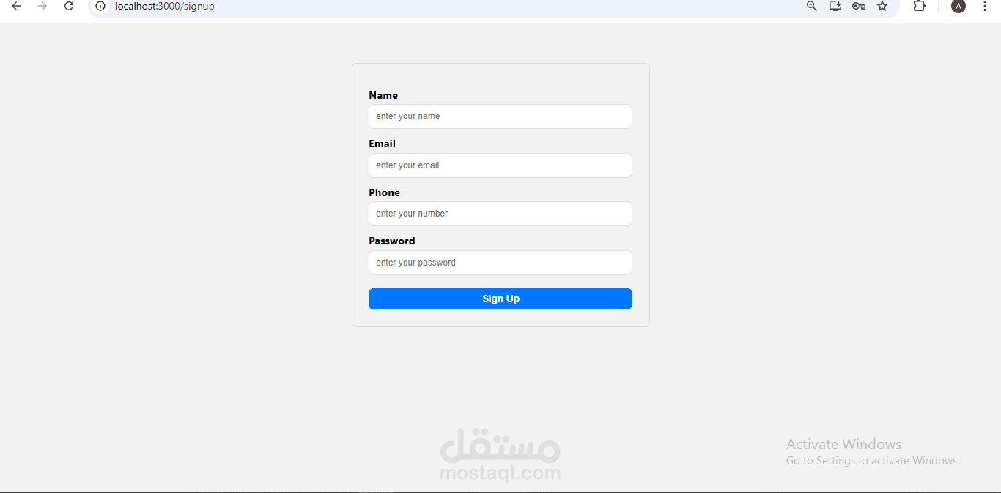The image size is (1001, 493).
Task: Click the install app icon in address bar
Action: pyautogui.click(x=835, y=6)
